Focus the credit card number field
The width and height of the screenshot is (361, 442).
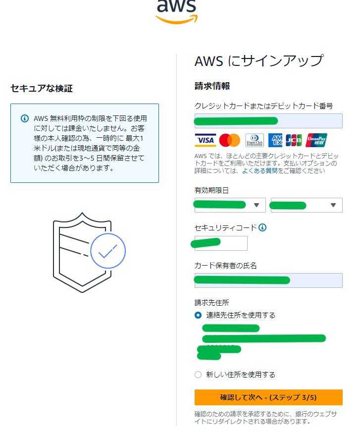pos(268,121)
